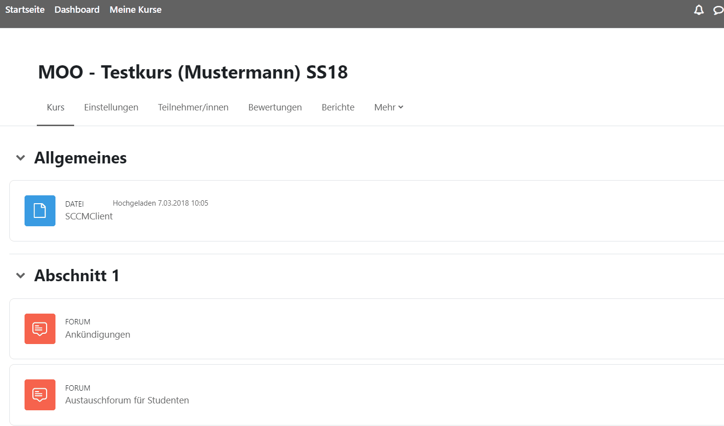Switch to the Kurs tab
This screenshot has width=724, height=426.
[55, 107]
